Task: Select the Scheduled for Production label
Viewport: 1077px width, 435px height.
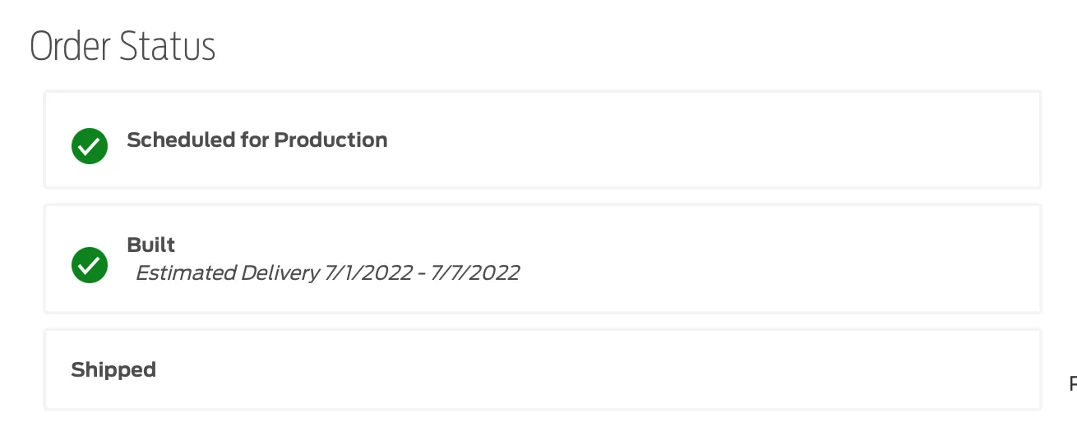Action: click(x=257, y=140)
